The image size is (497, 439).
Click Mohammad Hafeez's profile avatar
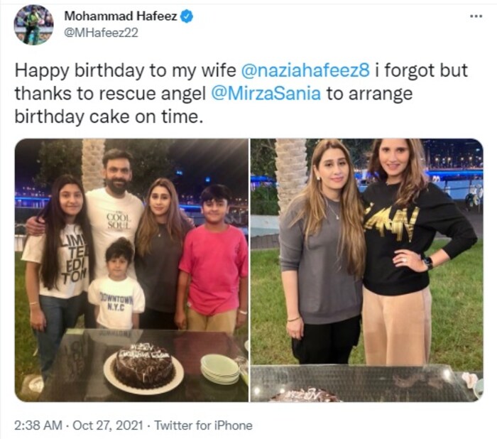coord(33,25)
